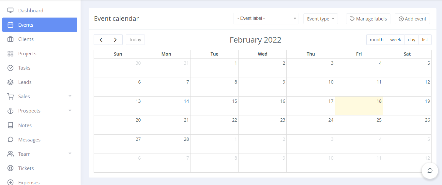Open the floating chat bubble icon

[x=430, y=171]
